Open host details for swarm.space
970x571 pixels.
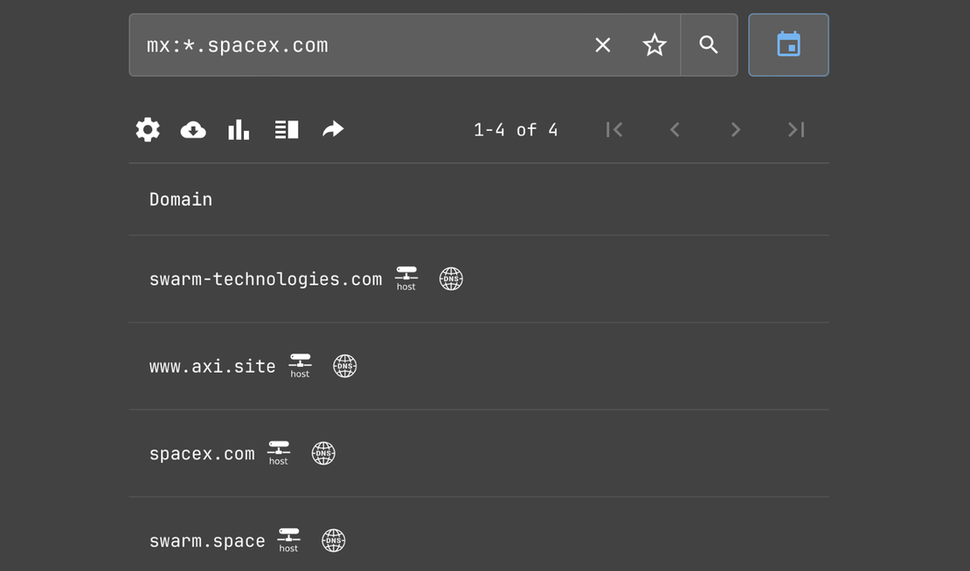(288, 540)
